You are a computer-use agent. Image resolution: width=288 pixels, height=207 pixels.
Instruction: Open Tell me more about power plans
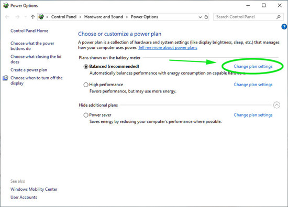168,48
